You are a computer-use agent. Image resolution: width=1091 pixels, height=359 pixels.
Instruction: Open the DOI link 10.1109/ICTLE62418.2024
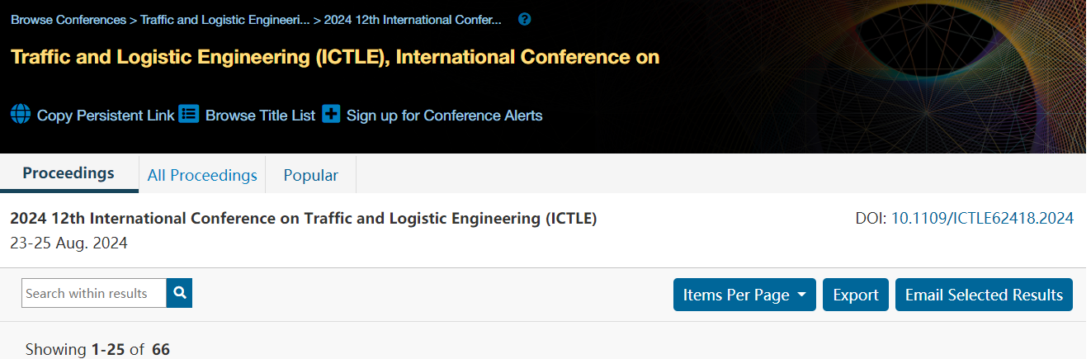pyautogui.click(x=982, y=219)
